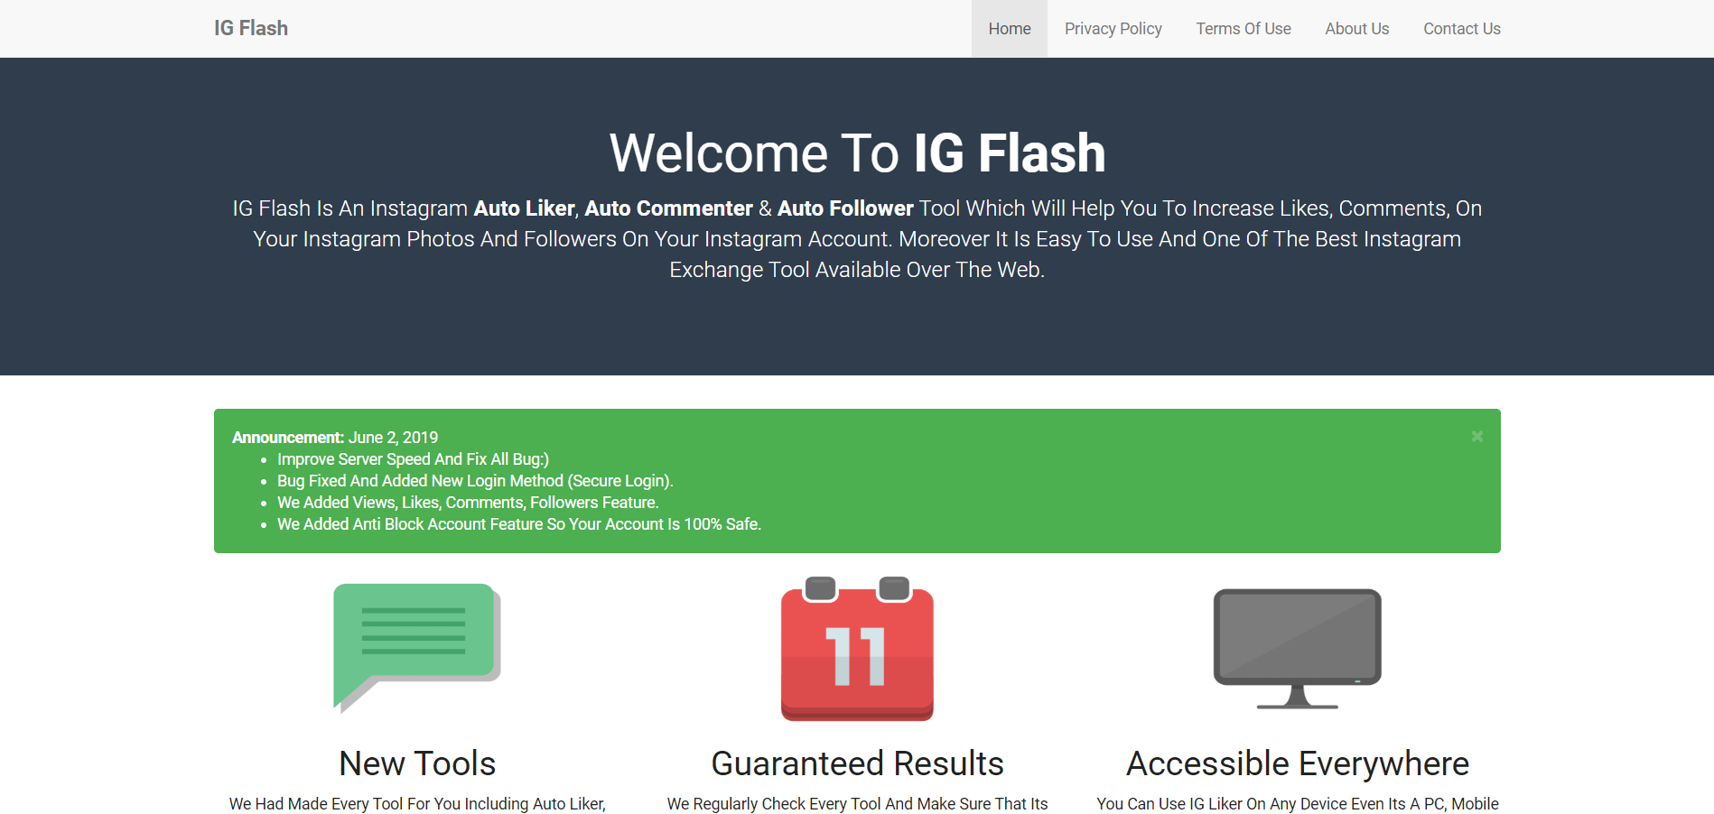Screen dimensions: 1714x814
Task: Open the Contact Us page
Action: pyautogui.click(x=1461, y=28)
